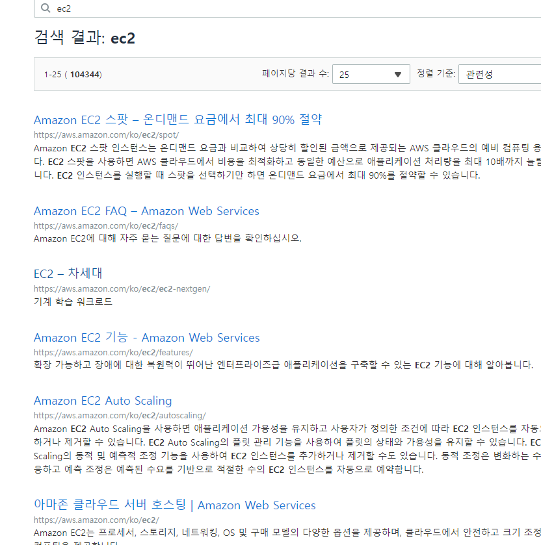Image resolution: width=541 pixels, height=545 pixels.
Task: Click the ec2/spot/ URL text
Action: point(107,135)
